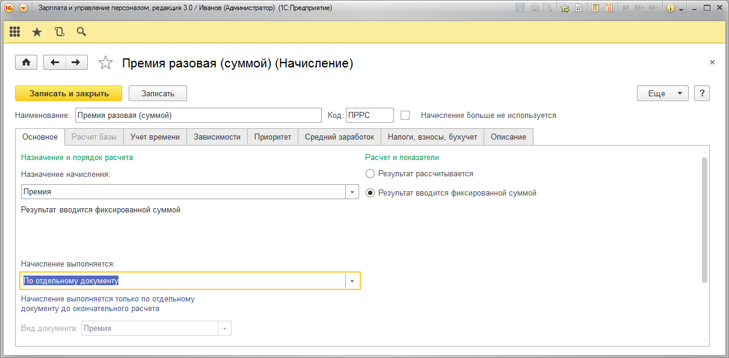Expand the 'Вид документа' dropdown arrow
The width and height of the screenshot is (729, 358).
click(x=224, y=329)
